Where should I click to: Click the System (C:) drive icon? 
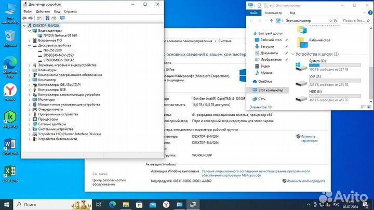300,67
